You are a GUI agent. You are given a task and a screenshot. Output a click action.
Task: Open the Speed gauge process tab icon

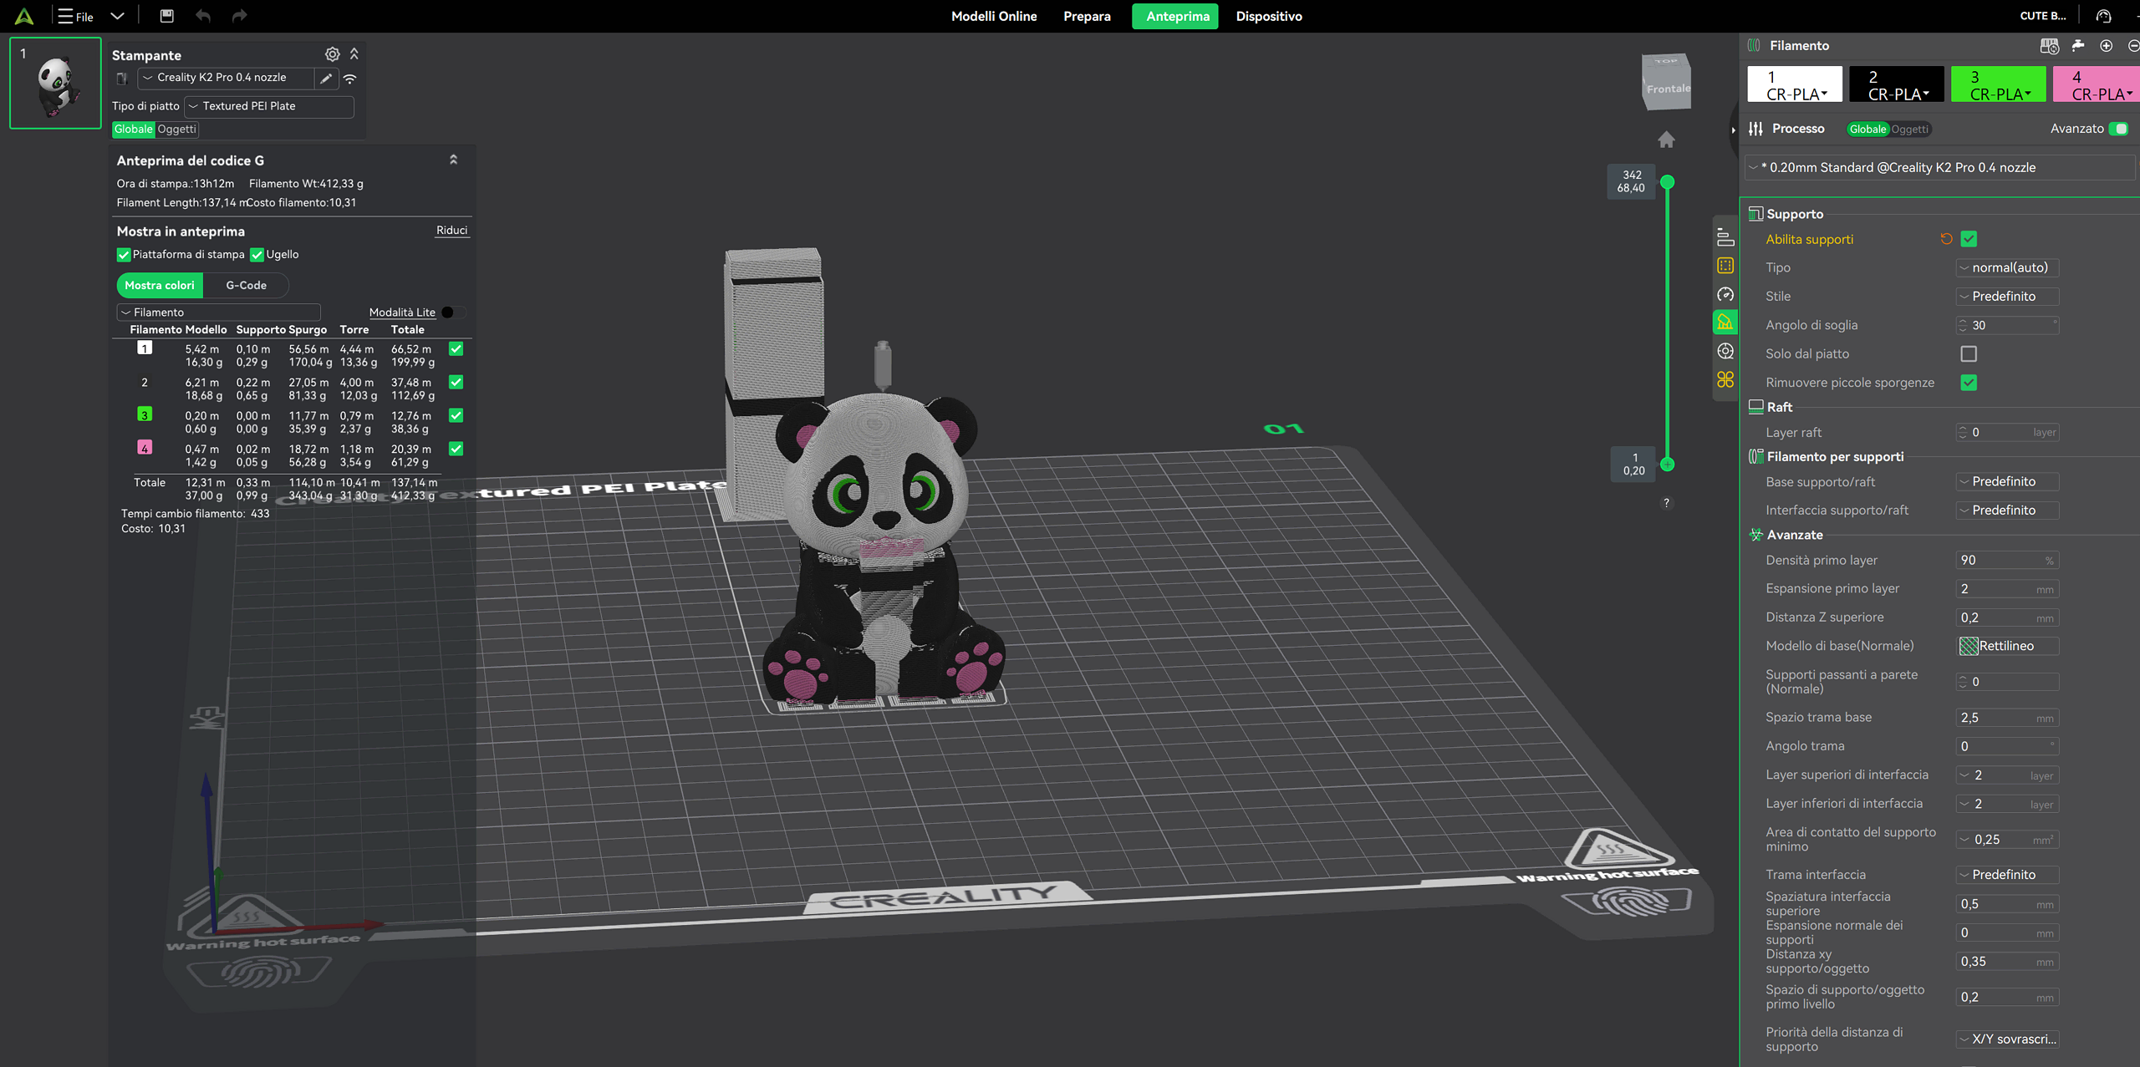1725,294
